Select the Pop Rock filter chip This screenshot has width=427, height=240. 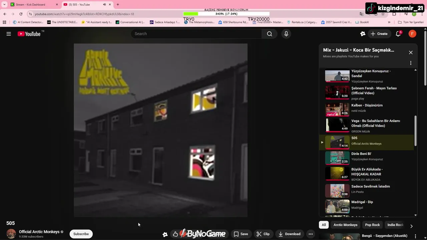(372, 225)
